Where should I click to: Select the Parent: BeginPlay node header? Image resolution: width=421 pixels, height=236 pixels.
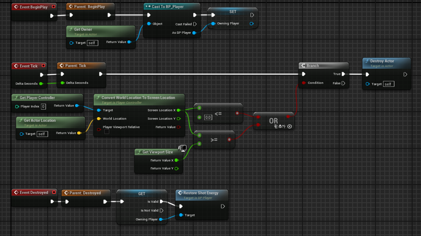(90, 6)
